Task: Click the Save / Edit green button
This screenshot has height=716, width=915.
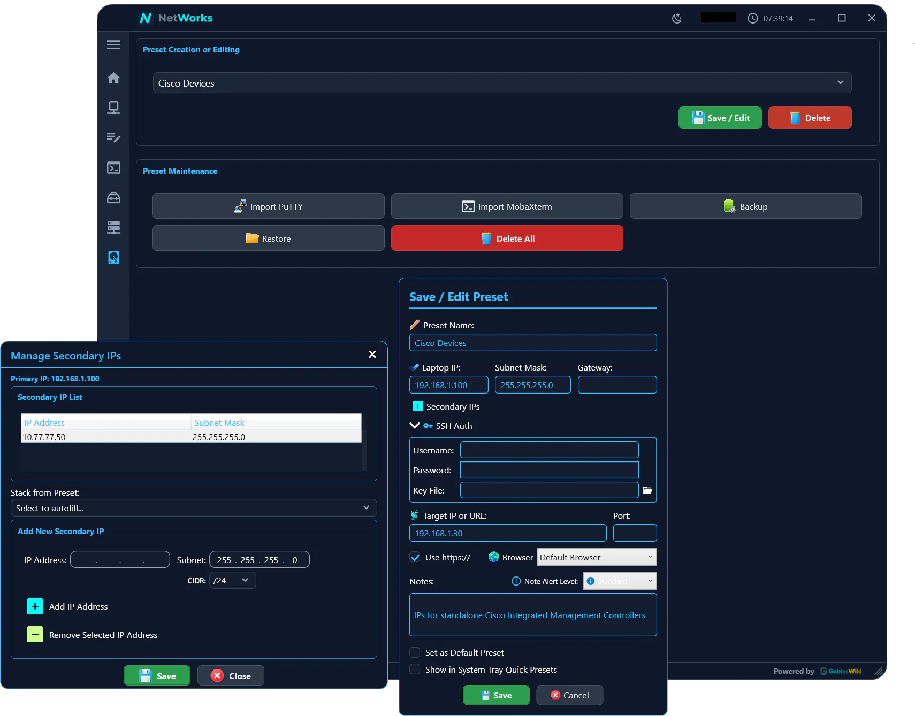Action: pos(720,118)
